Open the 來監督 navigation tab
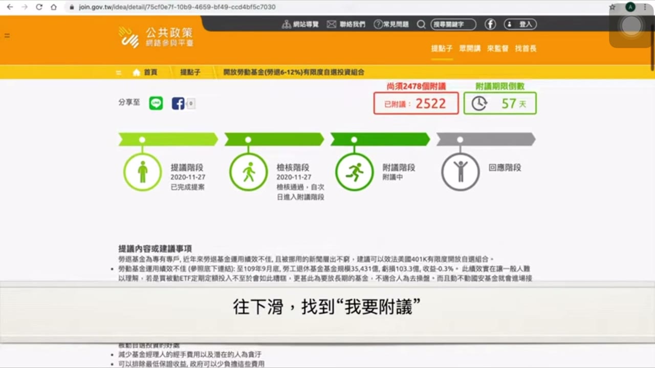Viewport: 655px width, 368px height. coord(498,49)
